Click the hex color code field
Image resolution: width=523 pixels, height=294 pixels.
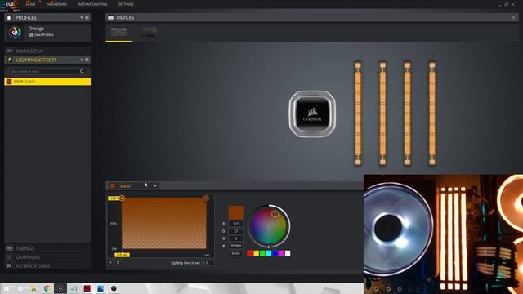coord(236,246)
